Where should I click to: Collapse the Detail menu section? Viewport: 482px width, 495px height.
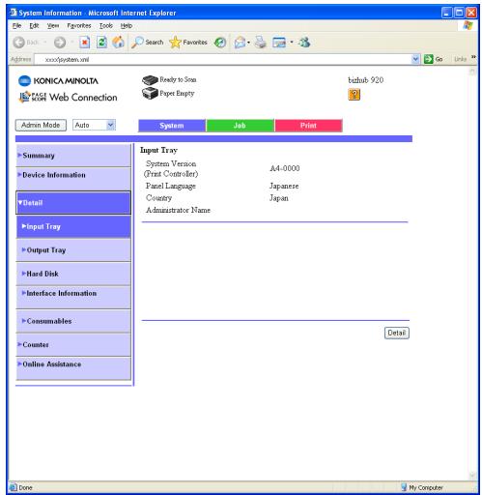pos(73,203)
